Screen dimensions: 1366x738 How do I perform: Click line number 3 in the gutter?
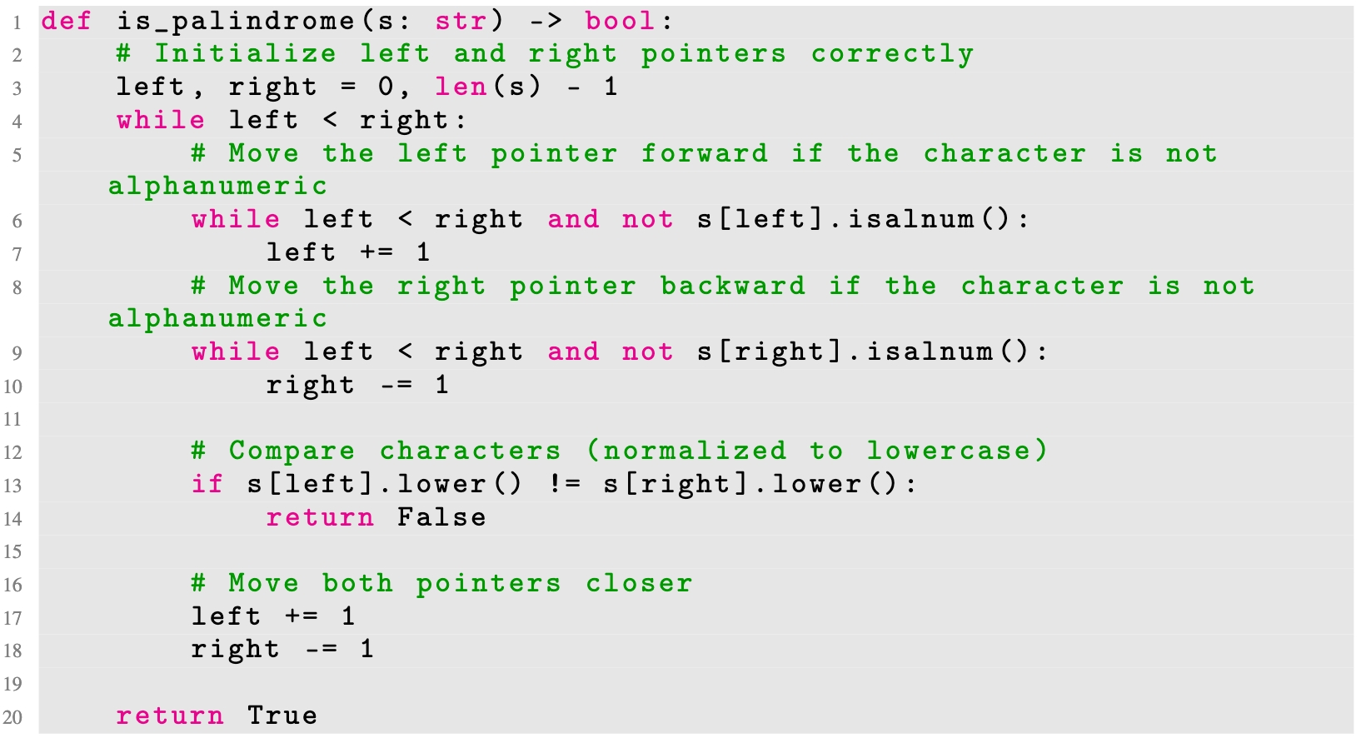17,88
